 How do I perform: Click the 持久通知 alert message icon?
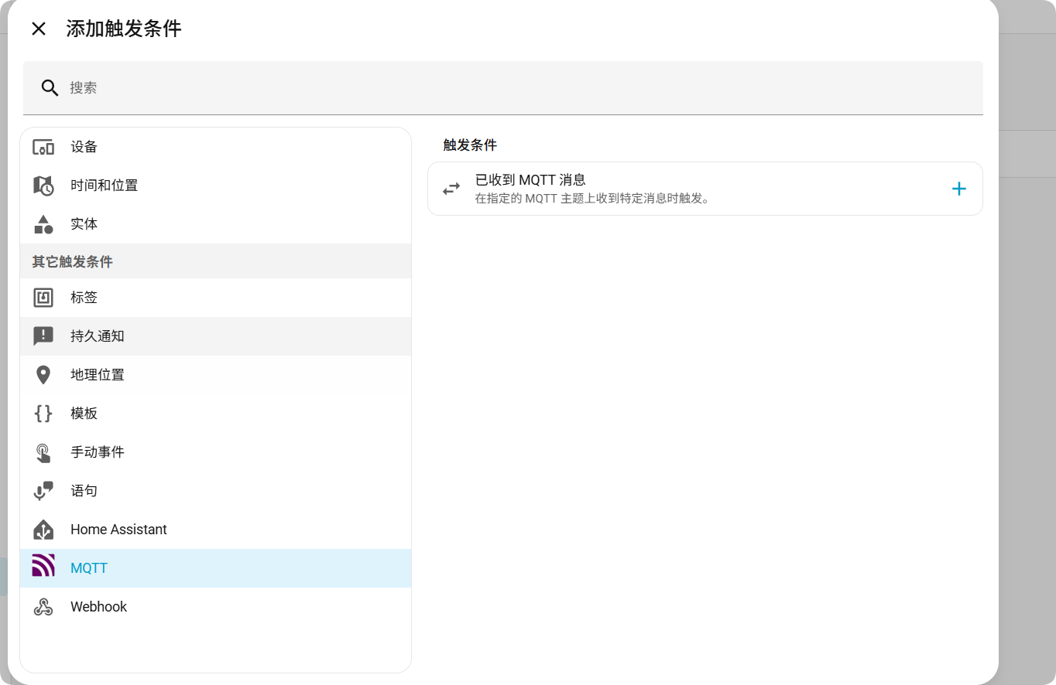coord(43,336)
